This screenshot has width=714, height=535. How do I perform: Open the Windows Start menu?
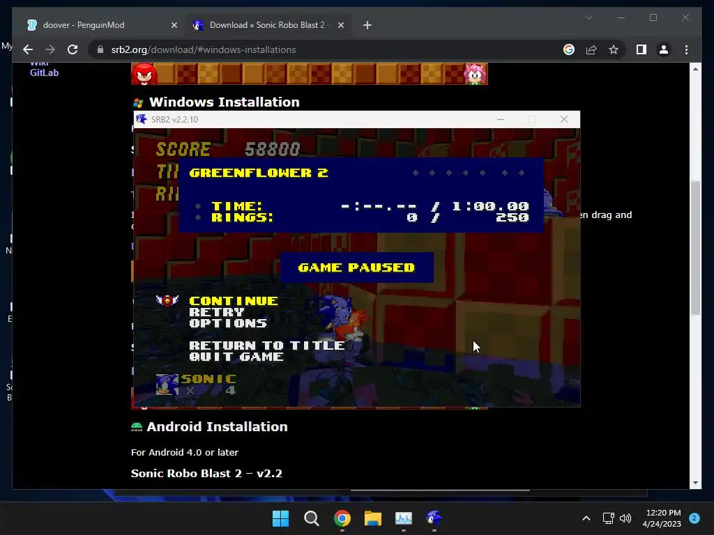pos(280,518)
